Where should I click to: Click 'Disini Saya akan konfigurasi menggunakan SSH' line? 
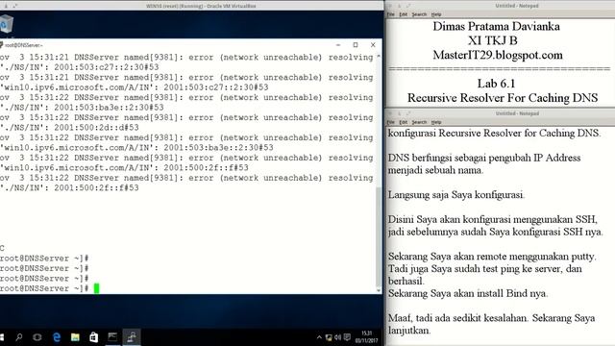click(x=493, y=219)
